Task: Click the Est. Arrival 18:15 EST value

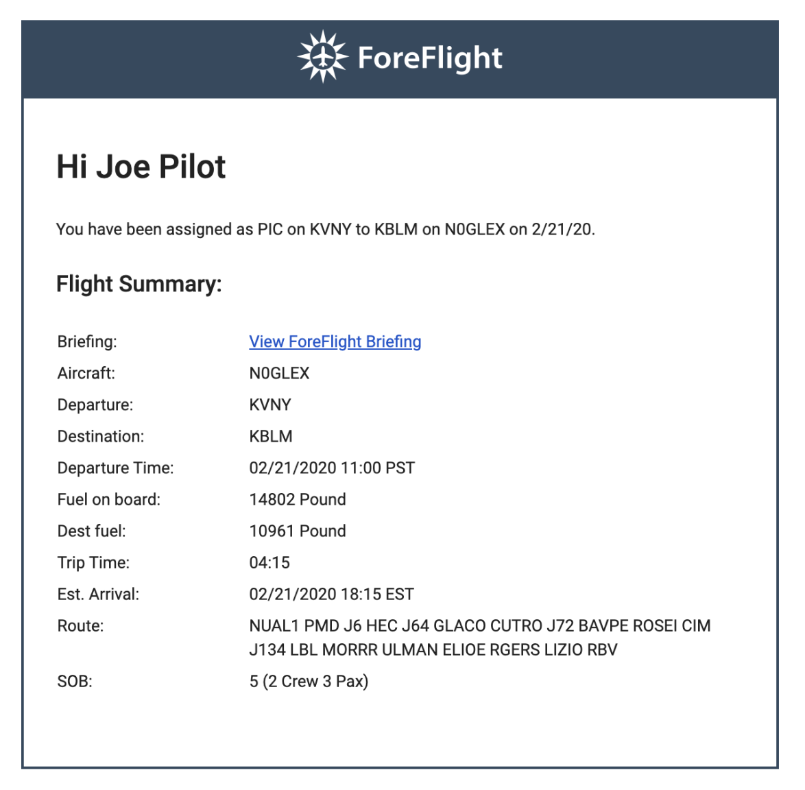Action: [x=331, y=594]
